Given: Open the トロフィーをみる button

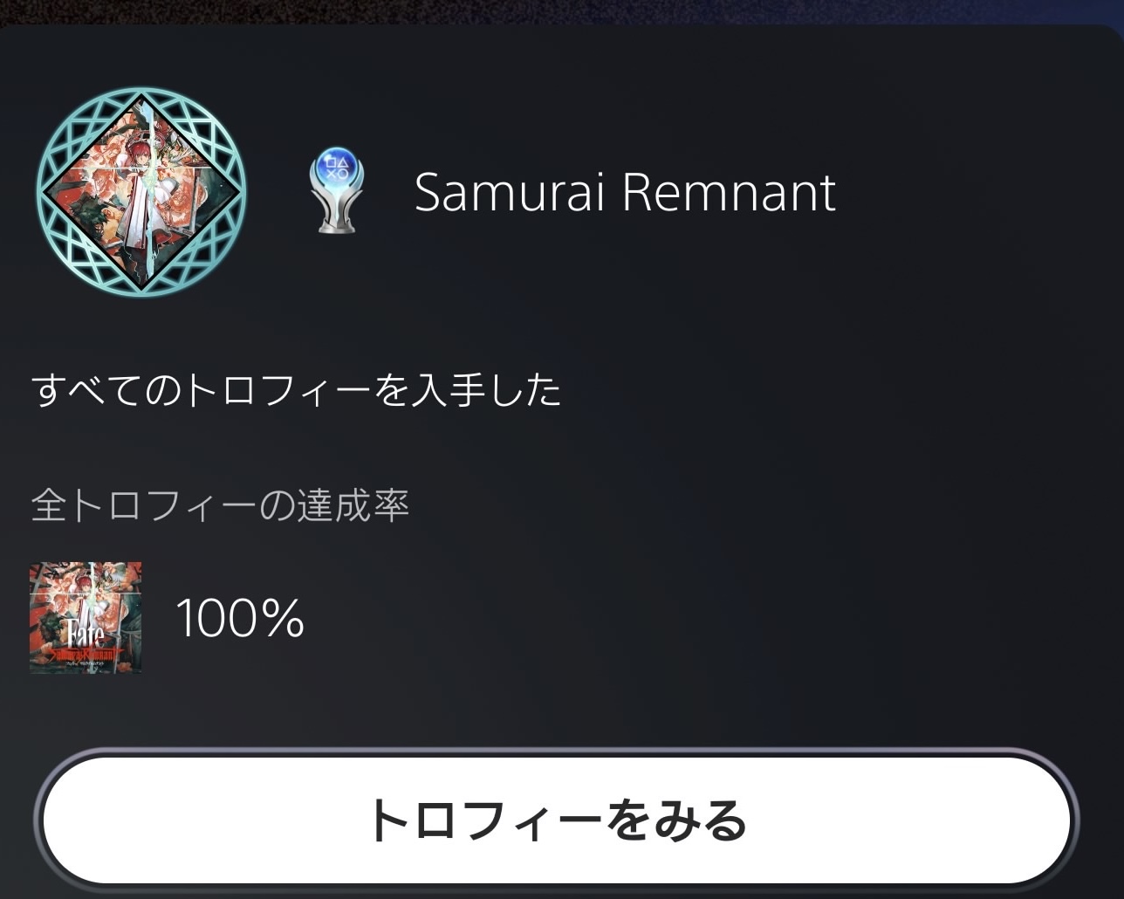Looking at the screenshot, I should pos(557,820).
